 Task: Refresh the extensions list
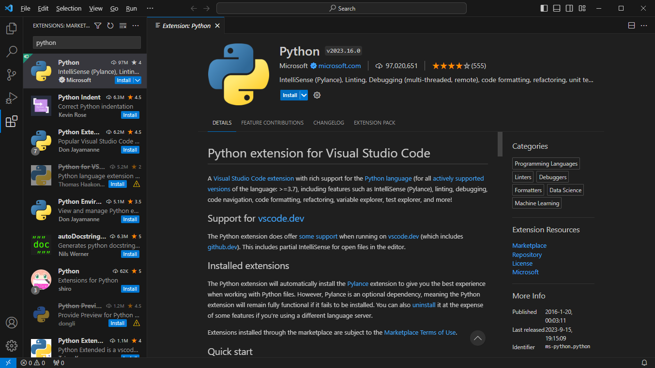point(110,26)
